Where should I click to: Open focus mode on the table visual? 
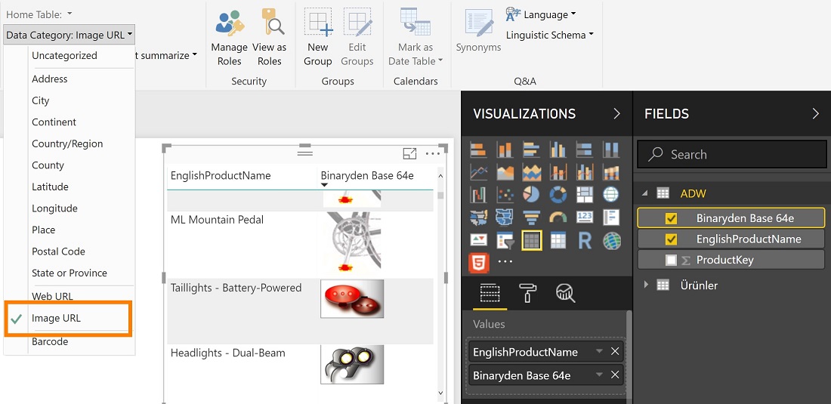[409, 153]
